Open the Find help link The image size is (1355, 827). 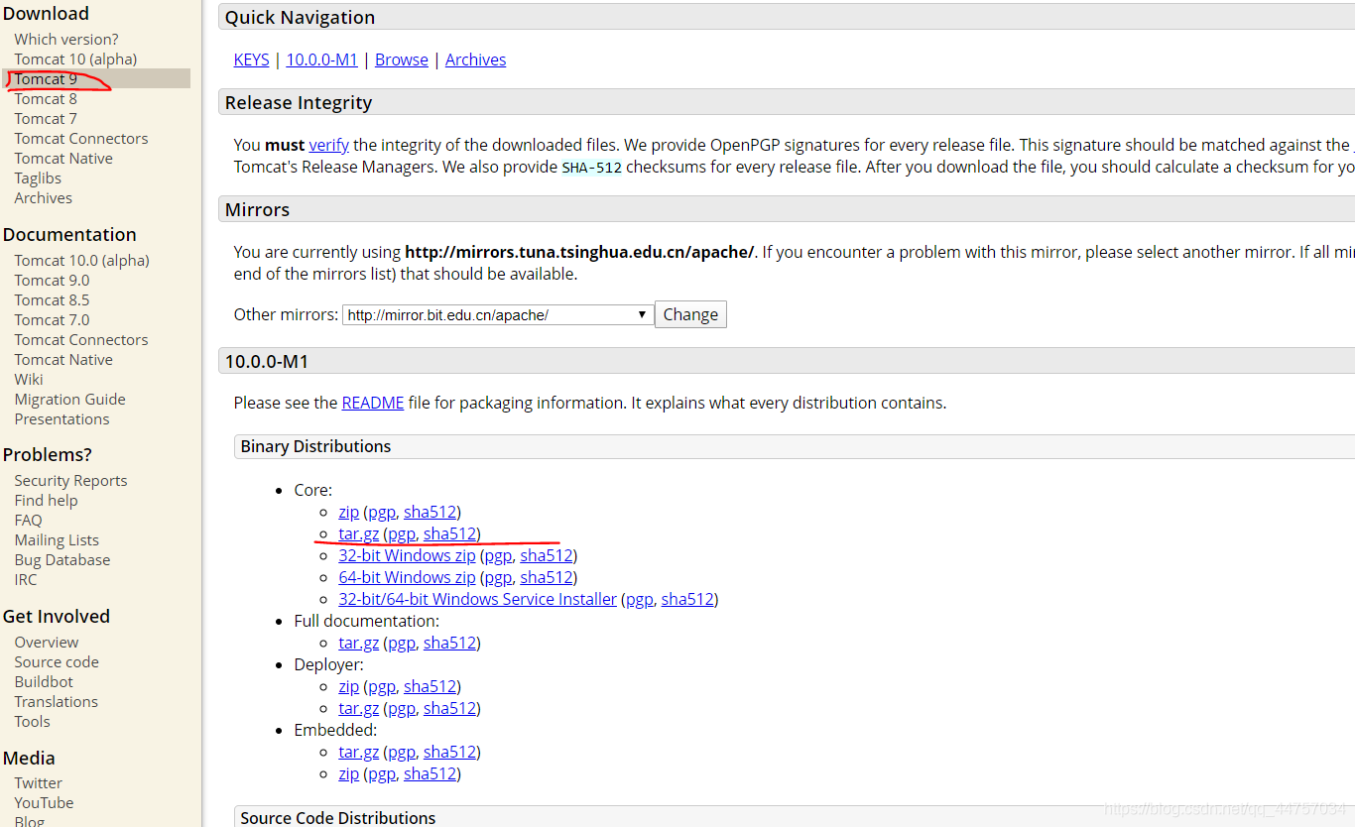pyautogui.click(x=46, y=501)
